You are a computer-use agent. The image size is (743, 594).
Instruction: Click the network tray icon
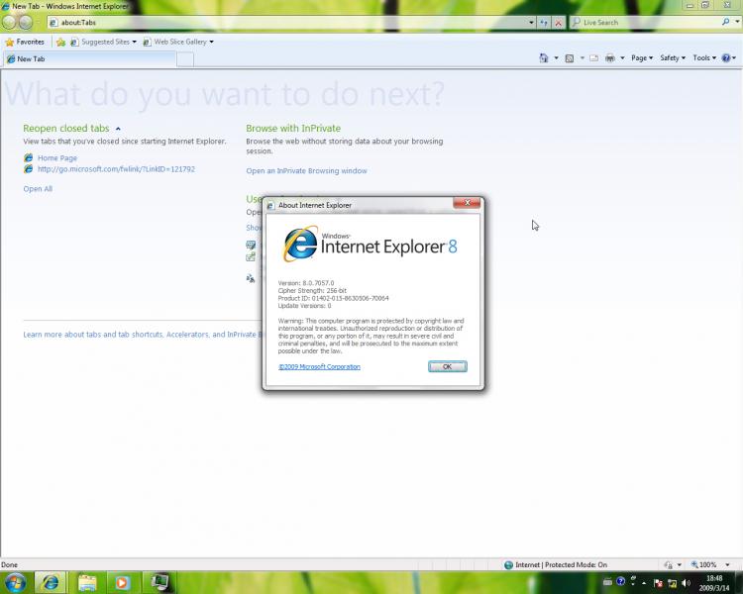pyautogui.click(x=672, y=583)
